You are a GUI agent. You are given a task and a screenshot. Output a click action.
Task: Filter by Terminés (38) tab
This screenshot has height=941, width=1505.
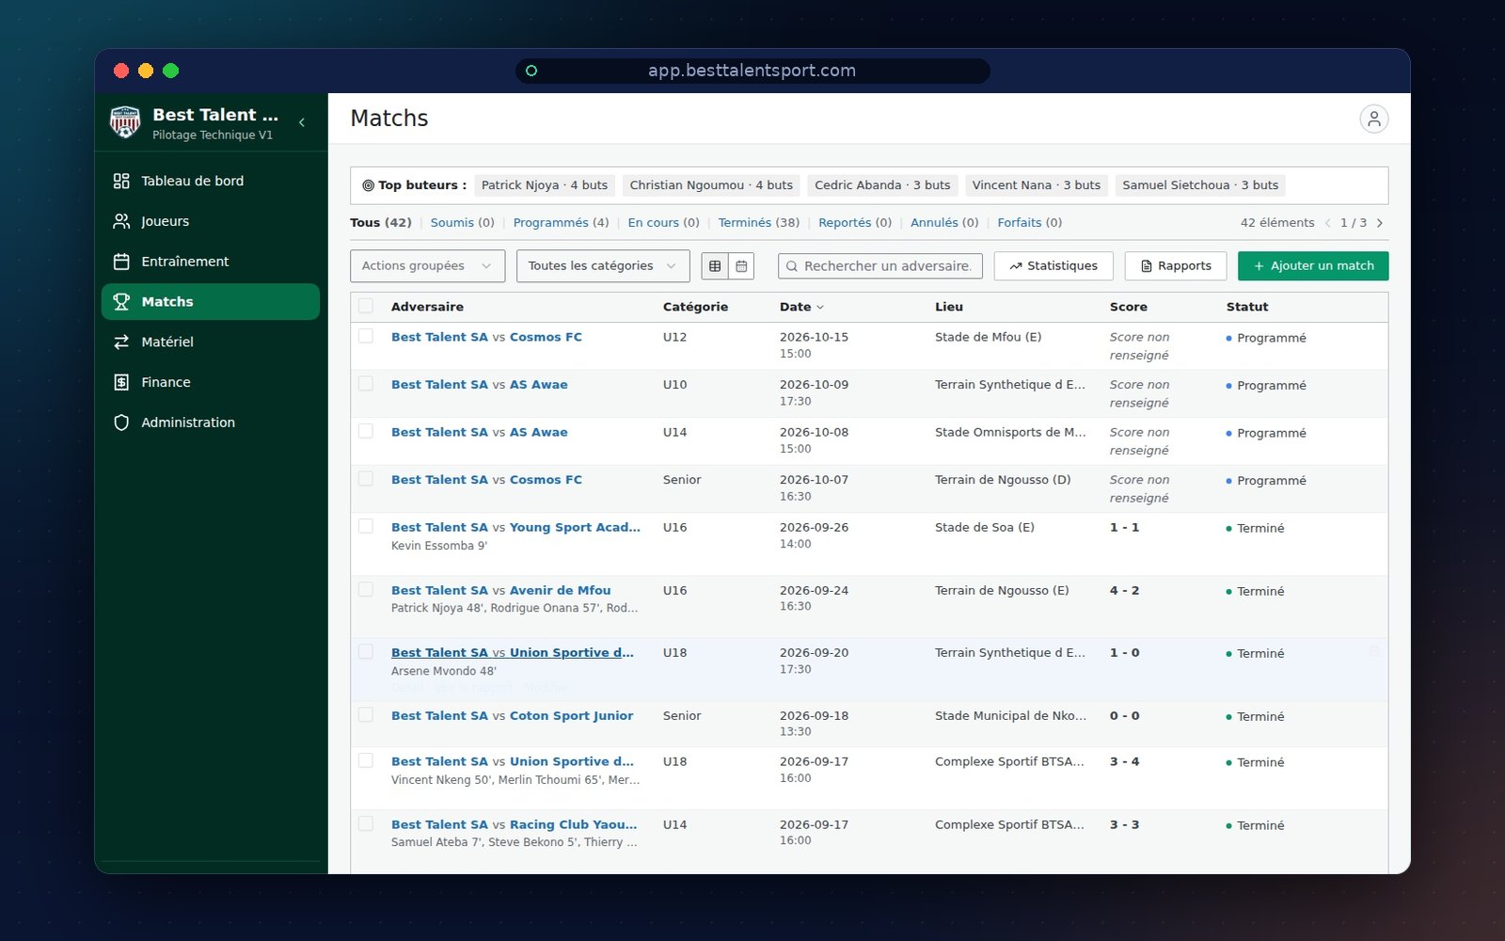coord(758,223)
